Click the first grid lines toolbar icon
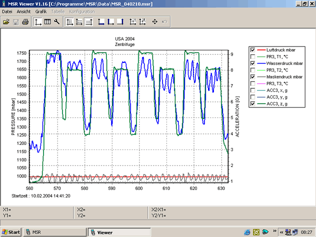This screenshot has height=237, width=316. (x=70, y=22)
